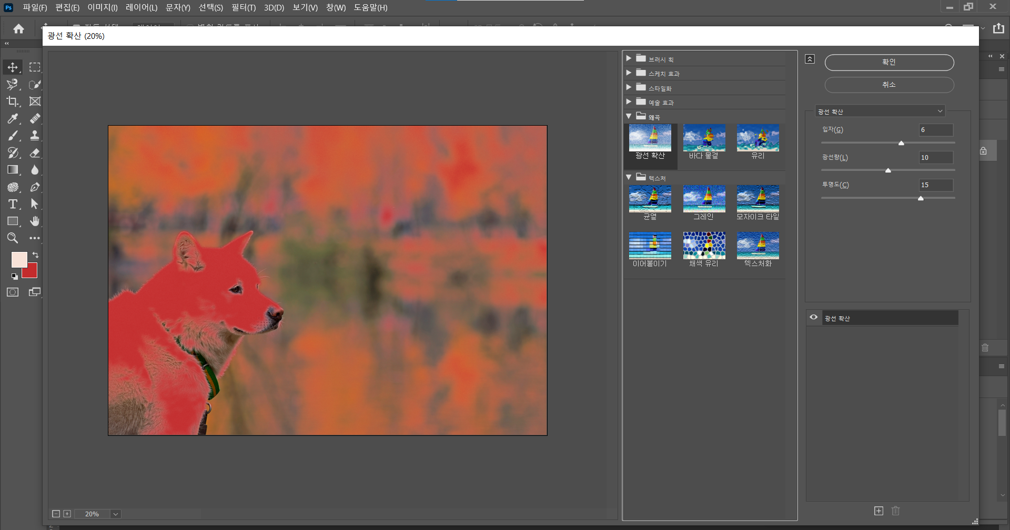Viewport: 1010px width, 530px height.
Task: Open the 이미지(I) menu
Action: click(102, 7)
